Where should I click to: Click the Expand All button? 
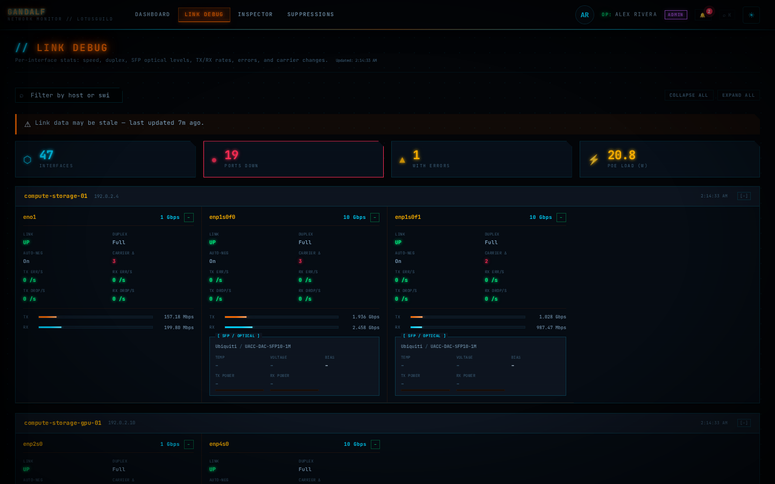click(x=738, y=95)
